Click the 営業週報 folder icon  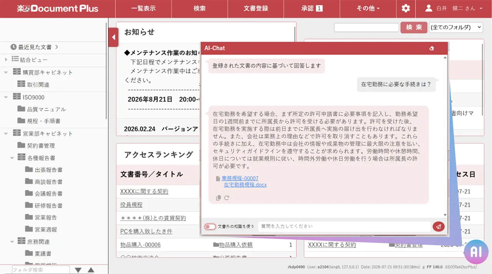pos(29,229)
